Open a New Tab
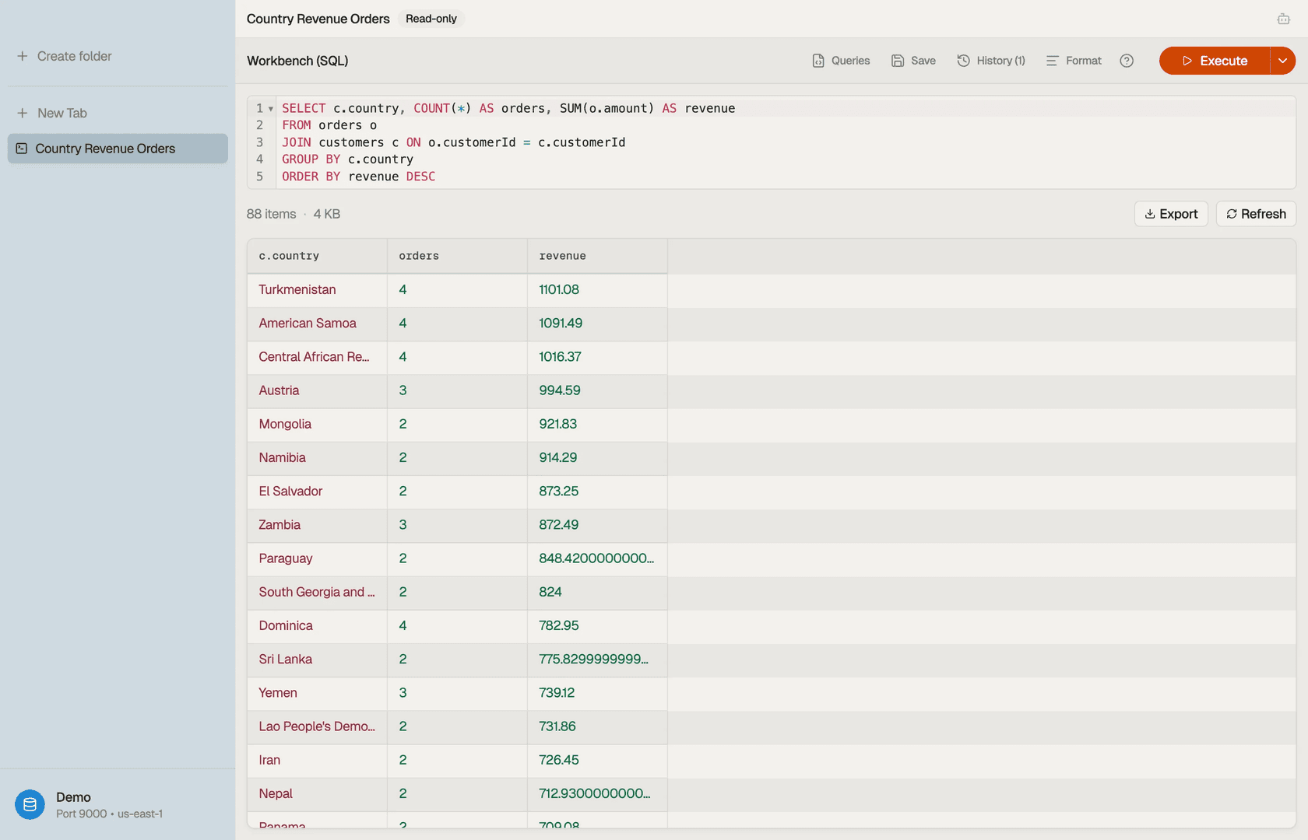 52,113
